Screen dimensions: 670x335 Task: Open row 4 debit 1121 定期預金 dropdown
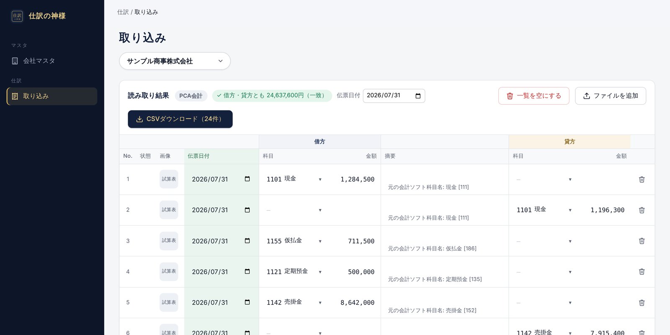pyautogui.click(x=294, y=272)
